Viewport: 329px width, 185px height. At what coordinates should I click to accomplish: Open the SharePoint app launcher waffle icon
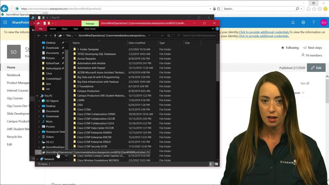pyautogui.click(x=5, y=22)
